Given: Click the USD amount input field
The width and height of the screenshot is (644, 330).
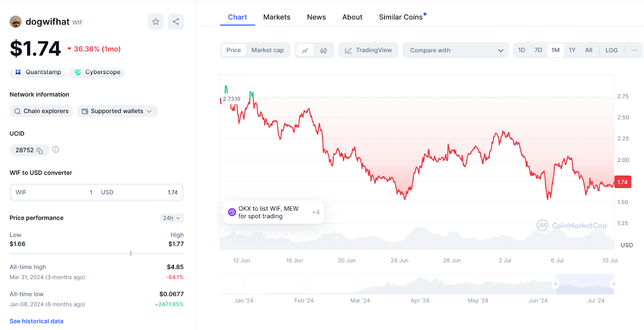Looking at the screenshot, I should coord(139,193).
